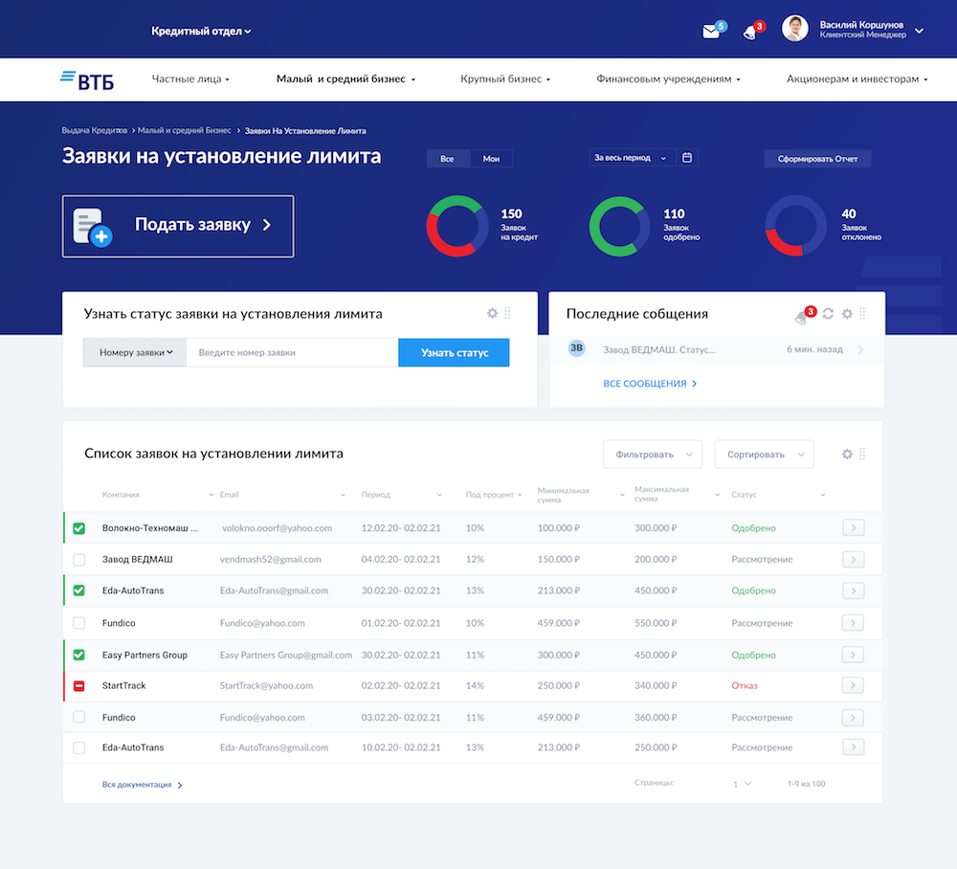Toggle the StartTrack row checkbox
Viewport: 957px width, 869px height.
79,686
